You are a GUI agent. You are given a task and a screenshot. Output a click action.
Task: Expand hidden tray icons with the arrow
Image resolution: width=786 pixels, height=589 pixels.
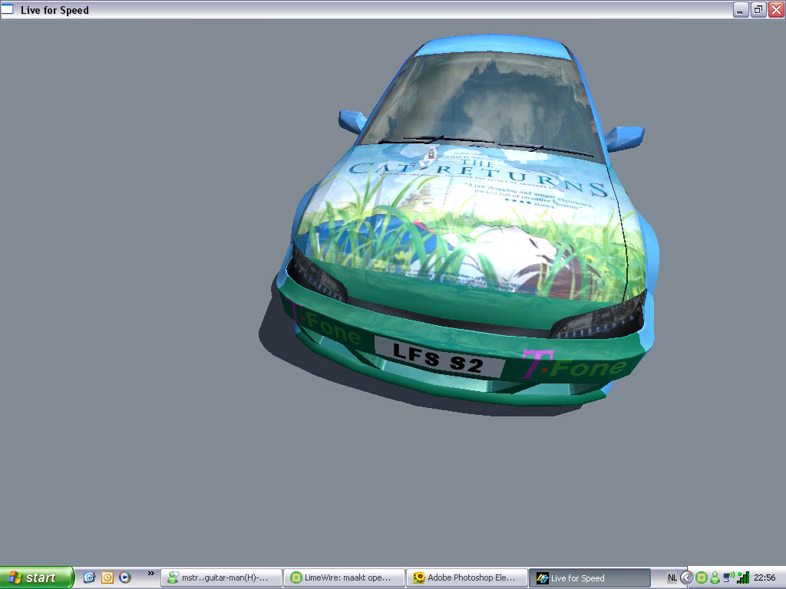coord(687,577)
